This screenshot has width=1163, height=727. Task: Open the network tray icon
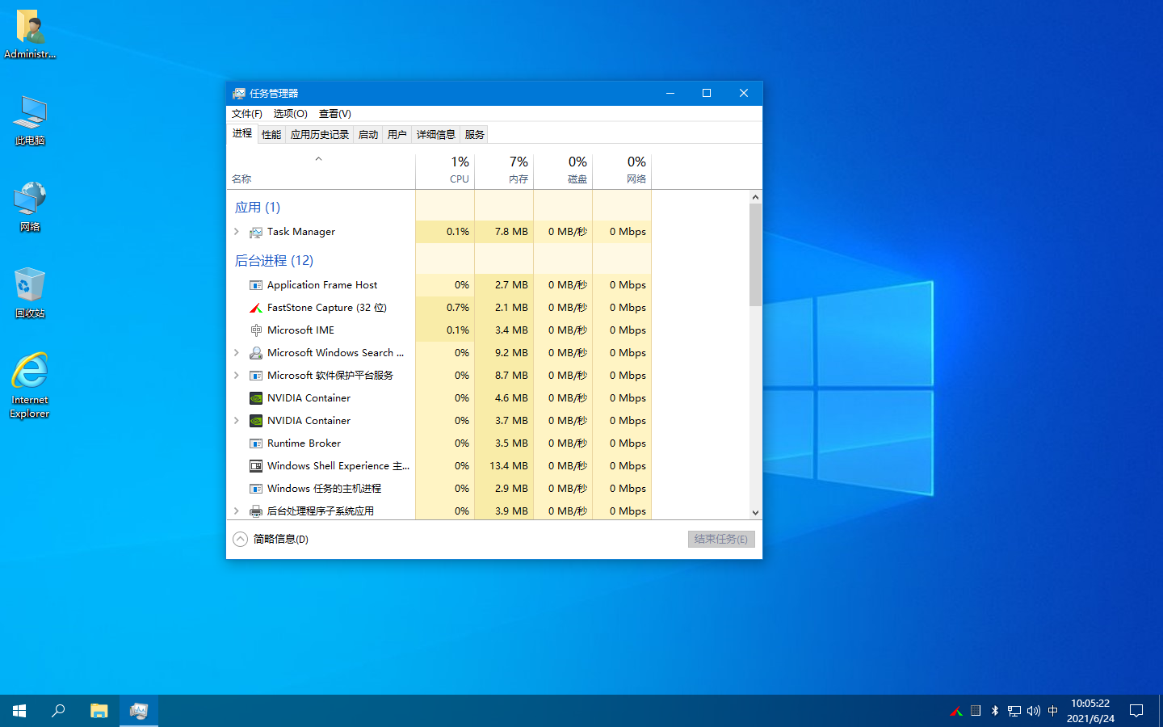pyautogui.click(x=1014, y=711)
